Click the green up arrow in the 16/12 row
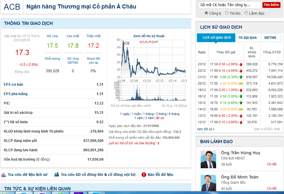The image size is (284, 194). [241, 96]
